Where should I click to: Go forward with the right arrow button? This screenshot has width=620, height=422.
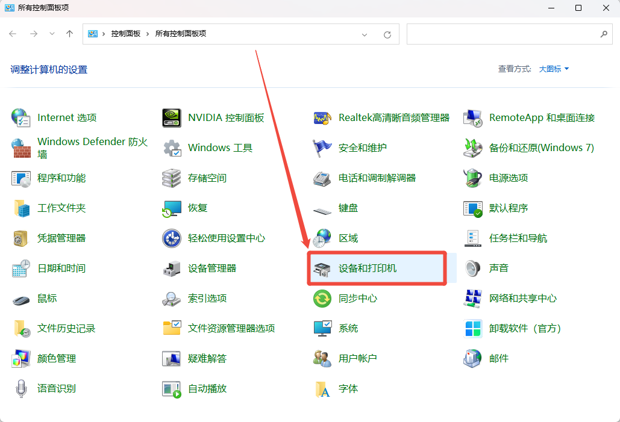point(34,34)
